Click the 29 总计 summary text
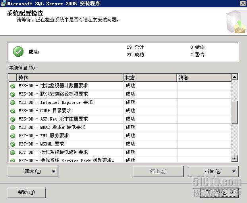 tap(135, 47)
